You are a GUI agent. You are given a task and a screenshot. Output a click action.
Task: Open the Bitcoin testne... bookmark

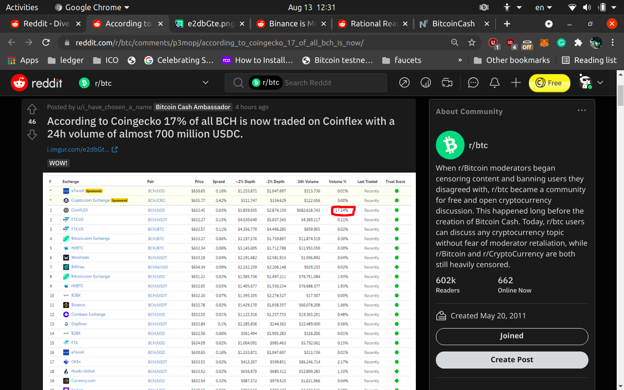[x=337, y=60]
